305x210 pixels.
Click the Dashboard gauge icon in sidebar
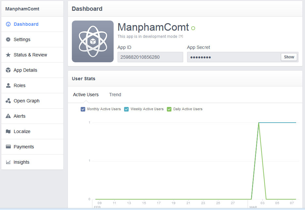point(8,24)
